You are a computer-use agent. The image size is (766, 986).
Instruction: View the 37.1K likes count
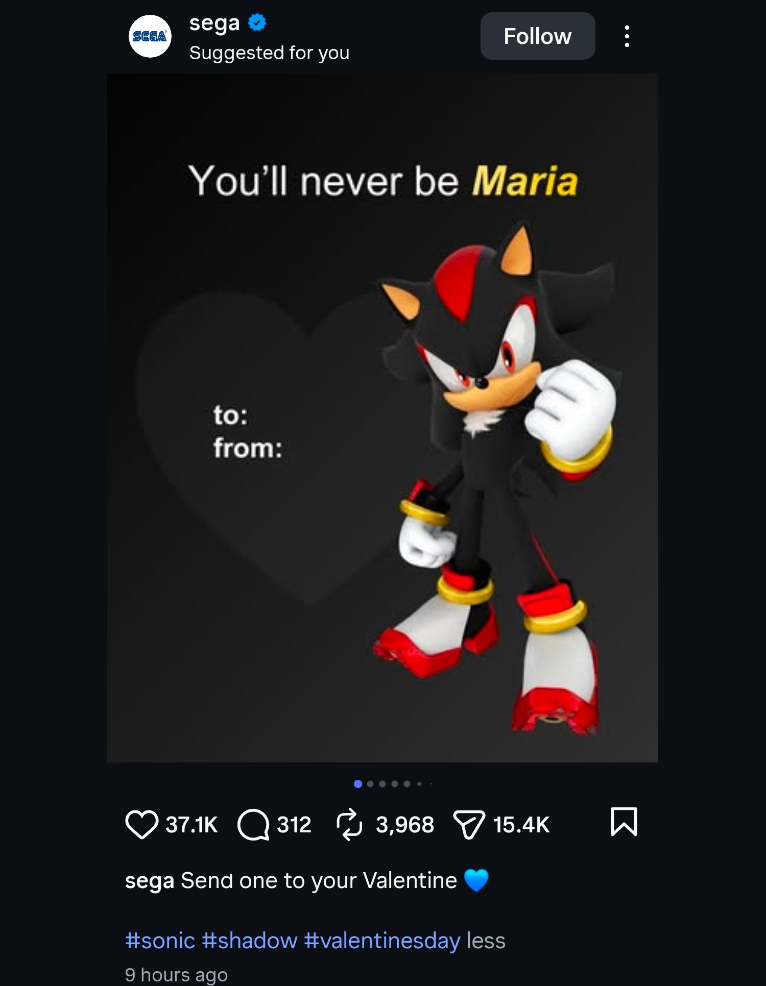192,825
